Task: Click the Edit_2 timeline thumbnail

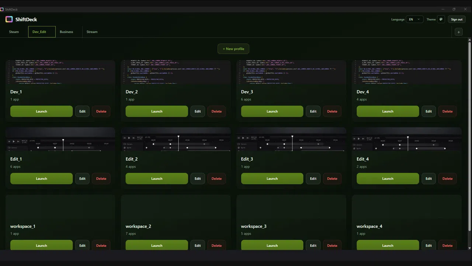Action: click(x=176, y=139)
